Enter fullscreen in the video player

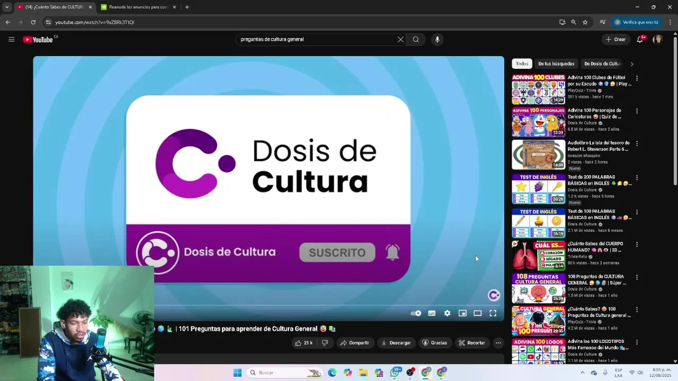[x=493, y=313]
